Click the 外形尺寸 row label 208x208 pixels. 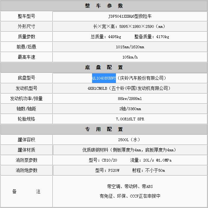[x=26, y=26]
